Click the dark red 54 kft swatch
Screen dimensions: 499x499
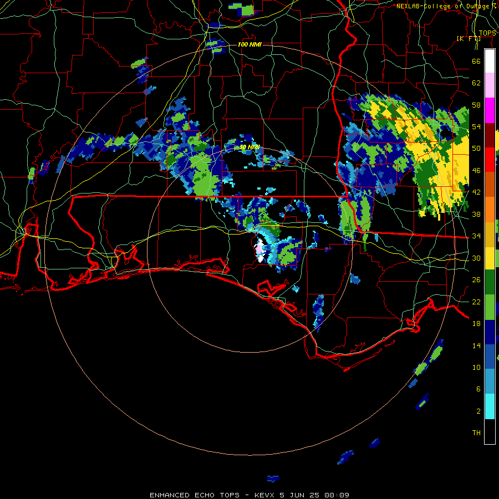(490, 135)
